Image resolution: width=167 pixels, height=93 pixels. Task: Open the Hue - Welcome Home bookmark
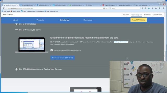coord(51,11)
